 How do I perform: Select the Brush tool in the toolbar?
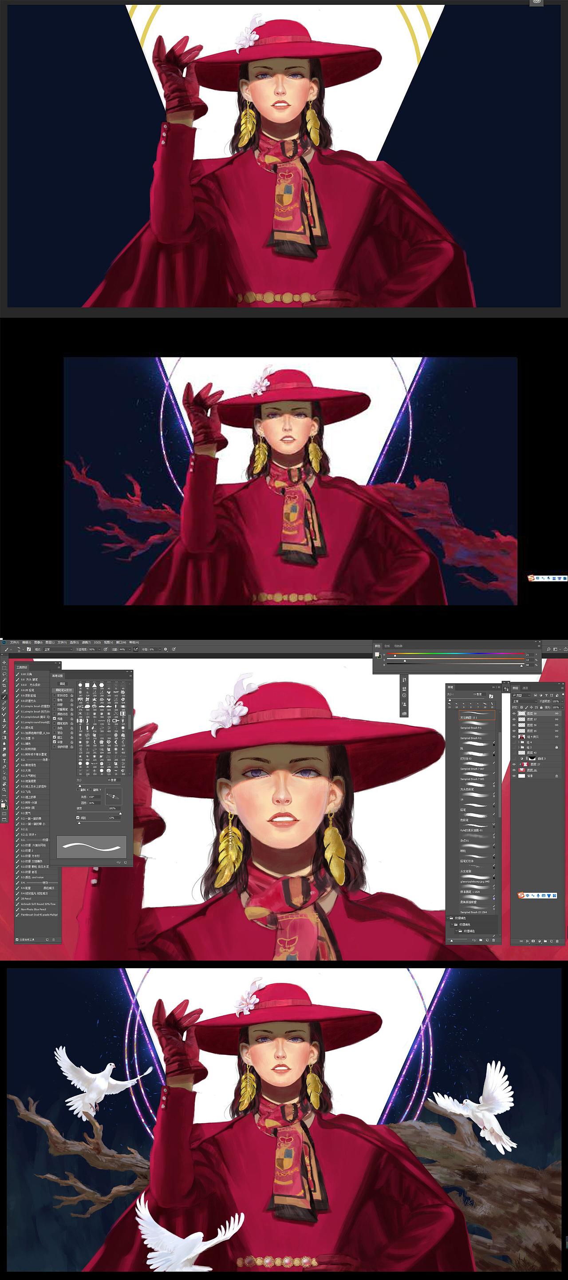point(4,697)
